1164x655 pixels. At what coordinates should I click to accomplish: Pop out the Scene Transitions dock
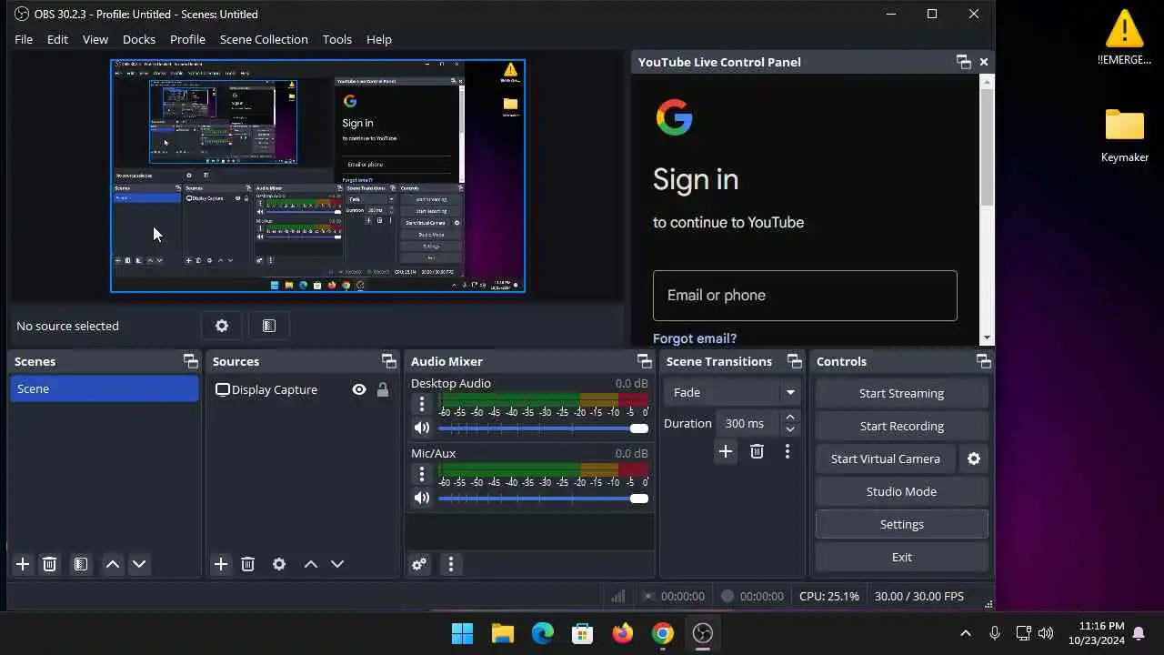[794, 361]
